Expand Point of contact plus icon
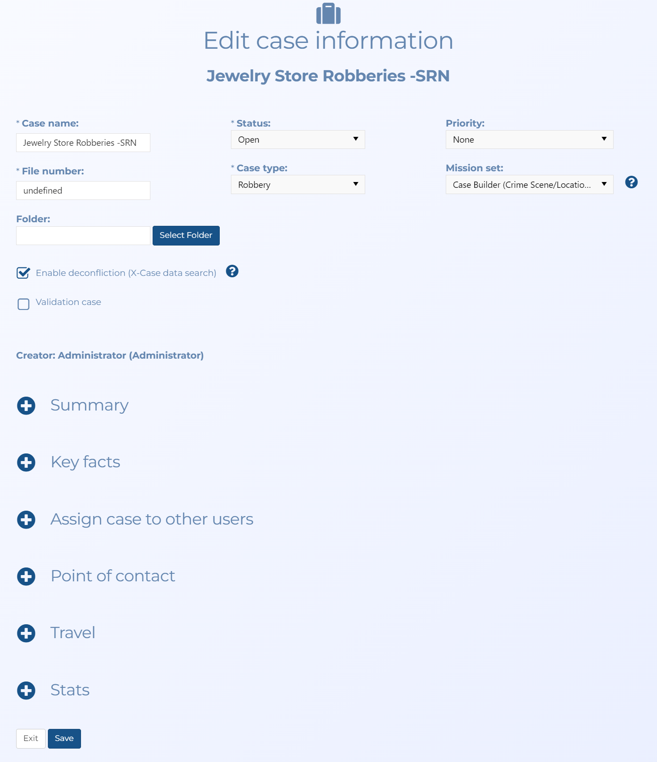 pyautogui.click(x=26, y=576)
